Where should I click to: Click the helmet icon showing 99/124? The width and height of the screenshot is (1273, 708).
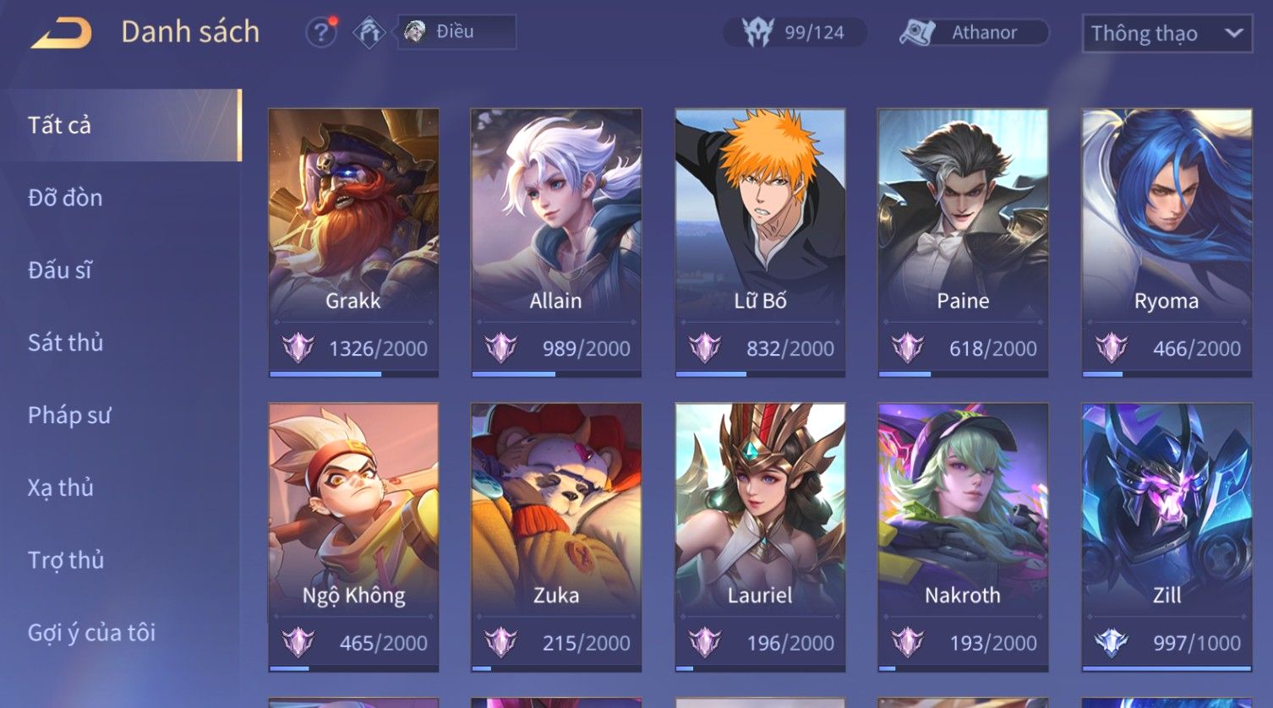click(758, 33)
